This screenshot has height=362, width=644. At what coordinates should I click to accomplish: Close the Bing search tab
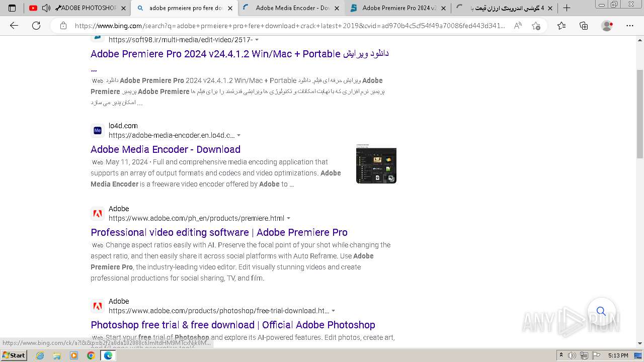230,8
